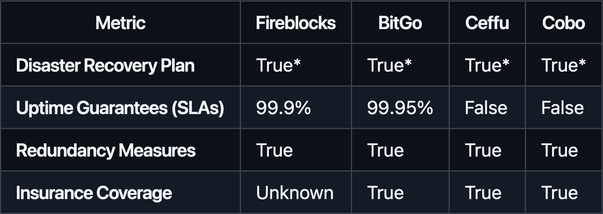Image resolution: width=603 pixels, height=214 pixels.
Task: Select Fireblocks' True redundancy measures cell
Action: 274,150
